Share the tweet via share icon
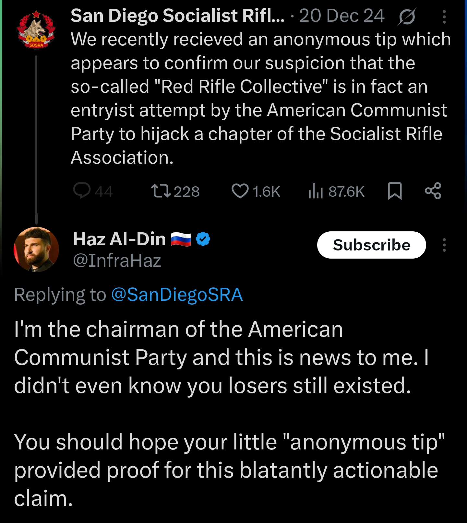467x523 pixels. click(433, 191)
